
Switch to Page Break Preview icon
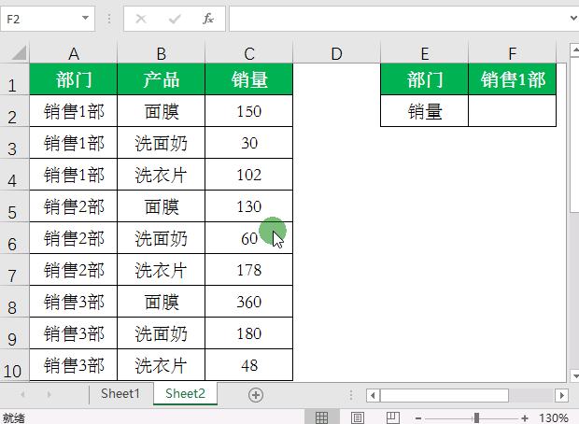(x=392, y=417)
